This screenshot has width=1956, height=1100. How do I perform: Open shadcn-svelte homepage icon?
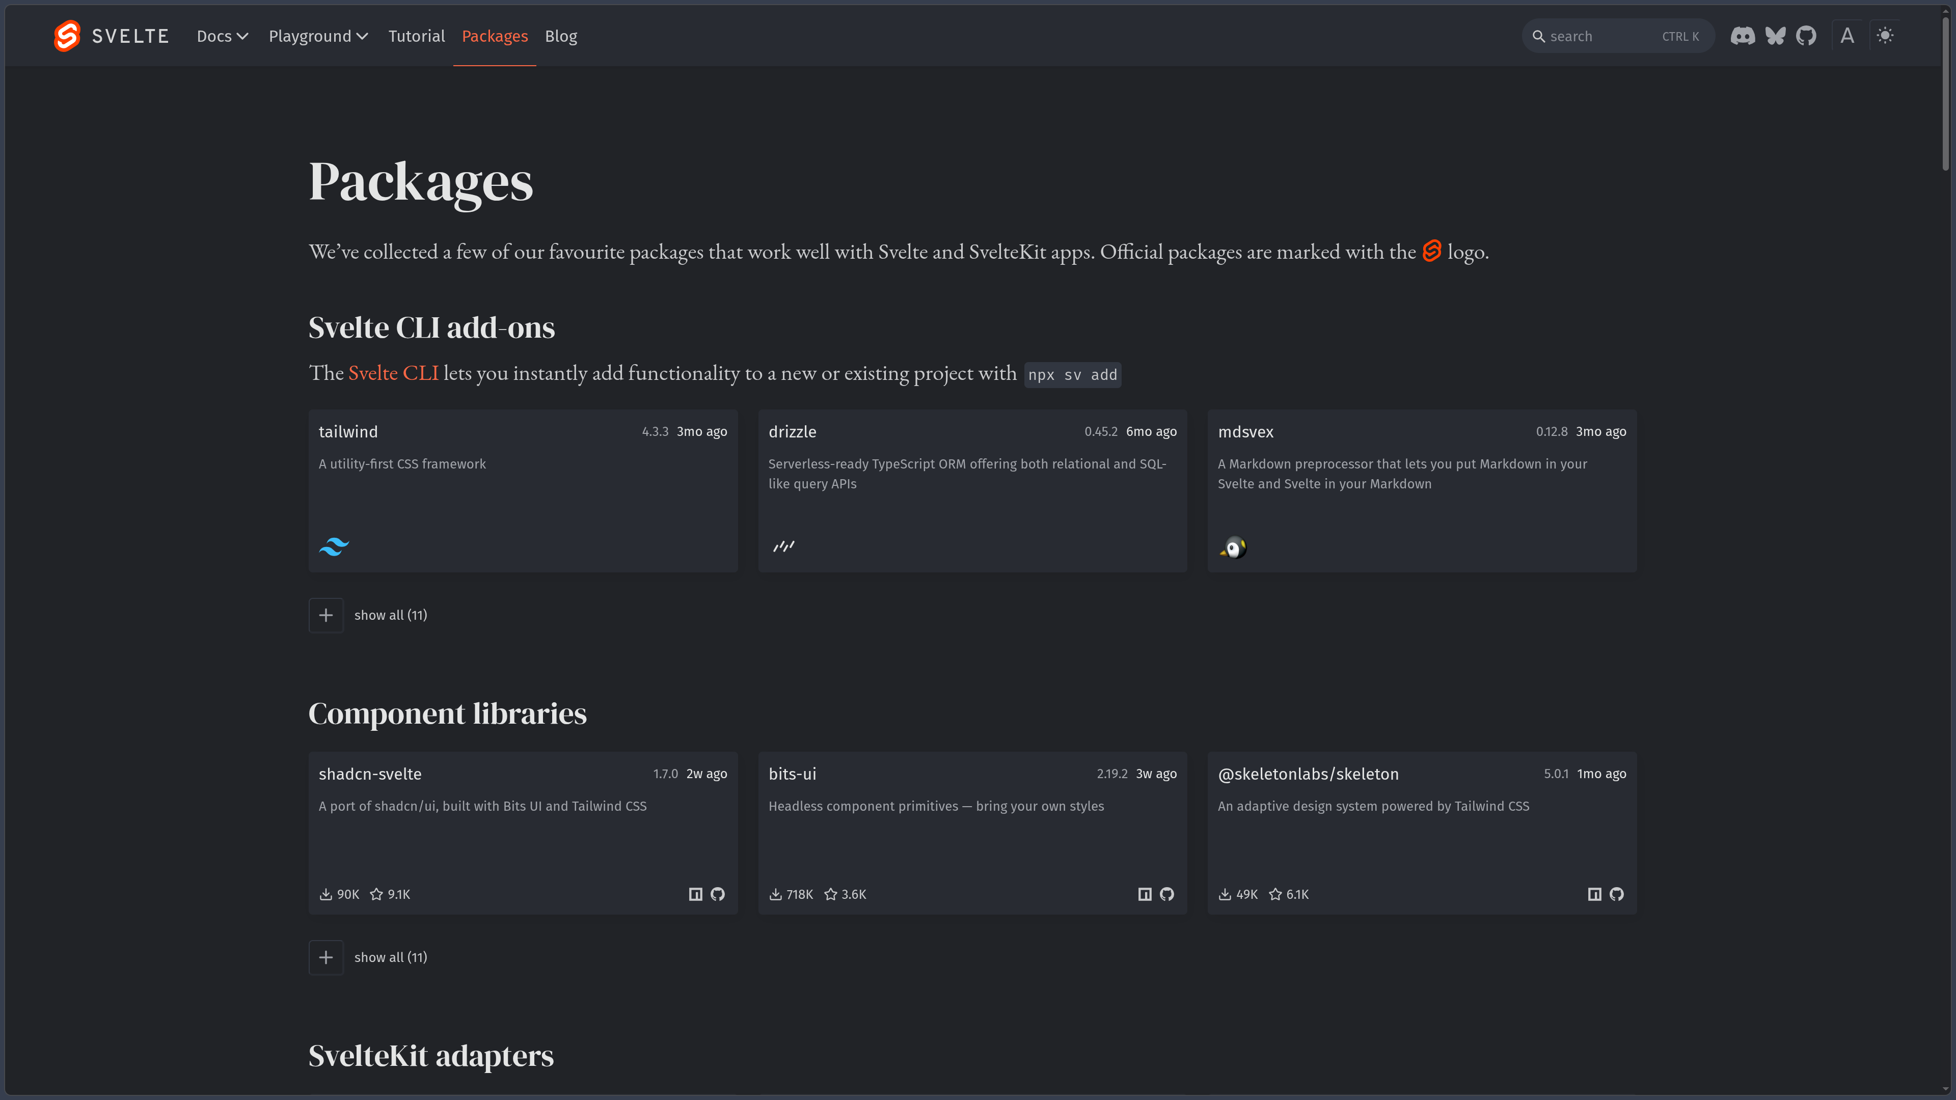pyautogui.click(x=695, y=894)
